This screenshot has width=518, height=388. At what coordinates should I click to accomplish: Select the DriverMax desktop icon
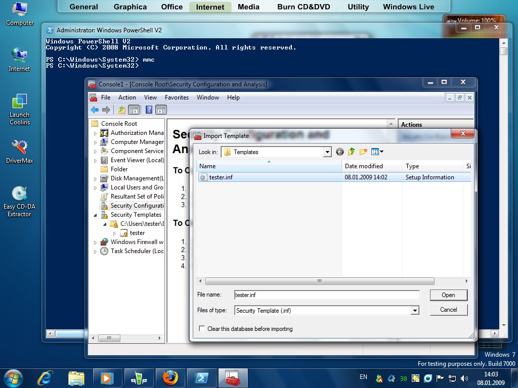[x=20, y=152]
